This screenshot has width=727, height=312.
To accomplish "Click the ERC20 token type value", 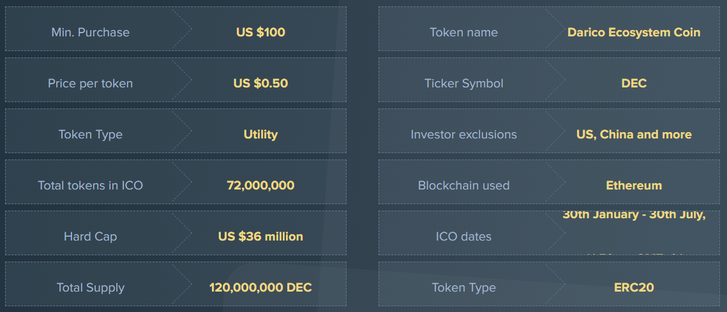I will click(x=634, y=287).
